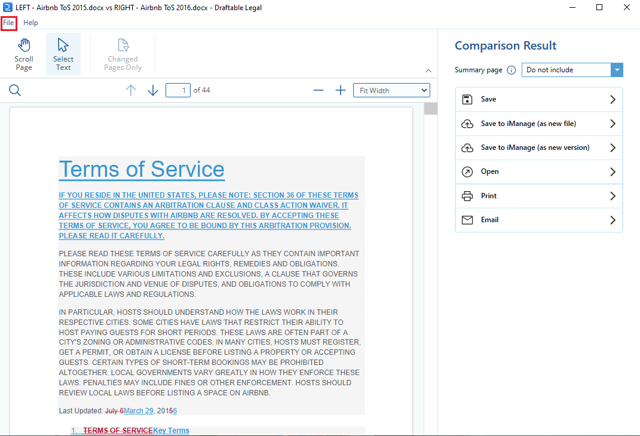The height and width of the screenshot is (436, 640).
Task: Minimize the Draftable Legal window
Action: pos(572,7)
